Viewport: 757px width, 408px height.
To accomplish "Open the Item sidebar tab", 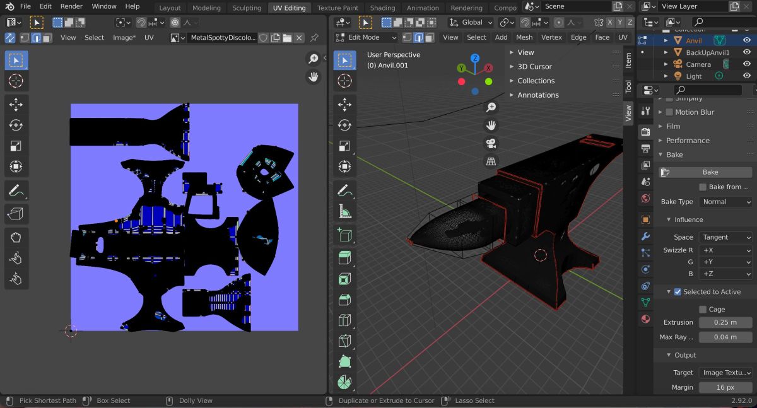I will (628, 61).
